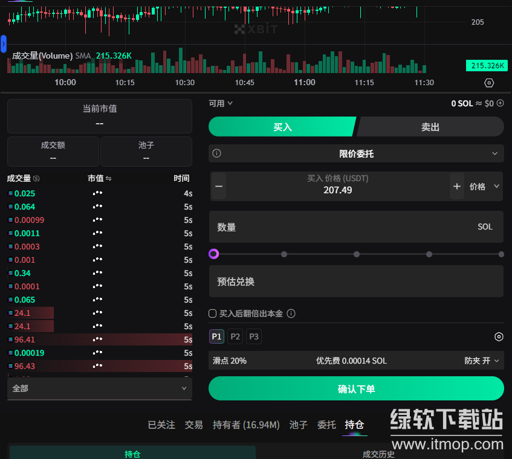Decrease buy price with minus button
Viewport: 512px width, 459px height.
[x=219, y=186]
